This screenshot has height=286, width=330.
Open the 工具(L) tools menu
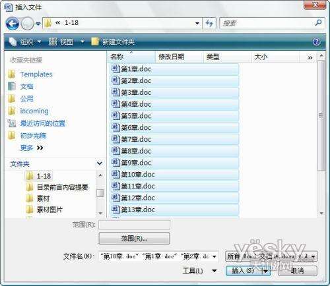(199, 271)
